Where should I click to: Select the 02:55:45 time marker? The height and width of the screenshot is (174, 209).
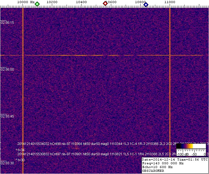click(7, 116)
